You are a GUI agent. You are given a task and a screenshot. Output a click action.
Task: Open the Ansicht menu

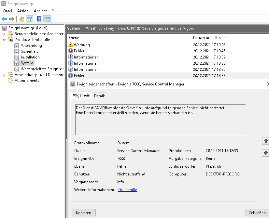pyautogui.click(x=40, y=11)
